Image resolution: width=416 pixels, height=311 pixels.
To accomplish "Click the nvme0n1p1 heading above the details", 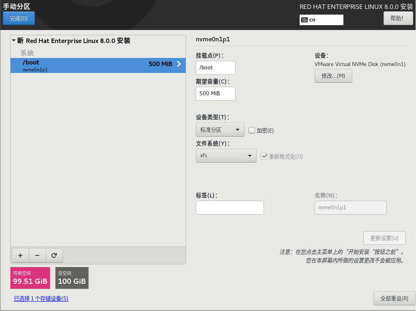I will (x=213, y=39).
